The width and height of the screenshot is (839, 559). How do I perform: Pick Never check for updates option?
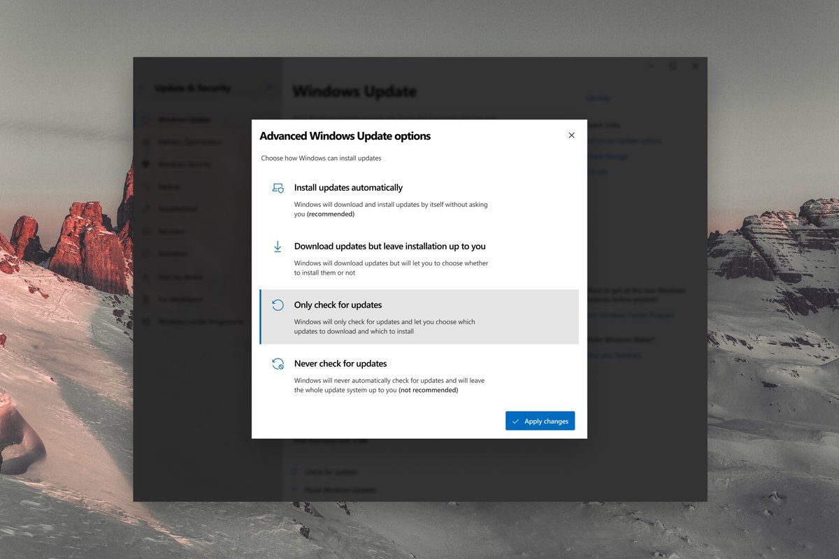coord(419,376)
